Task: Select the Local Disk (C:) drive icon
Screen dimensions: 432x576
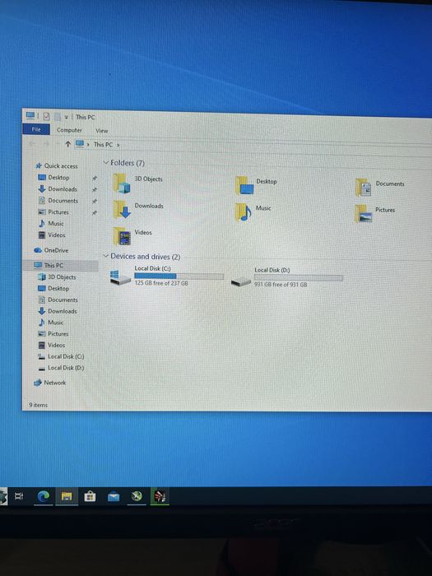Action: 120,278
